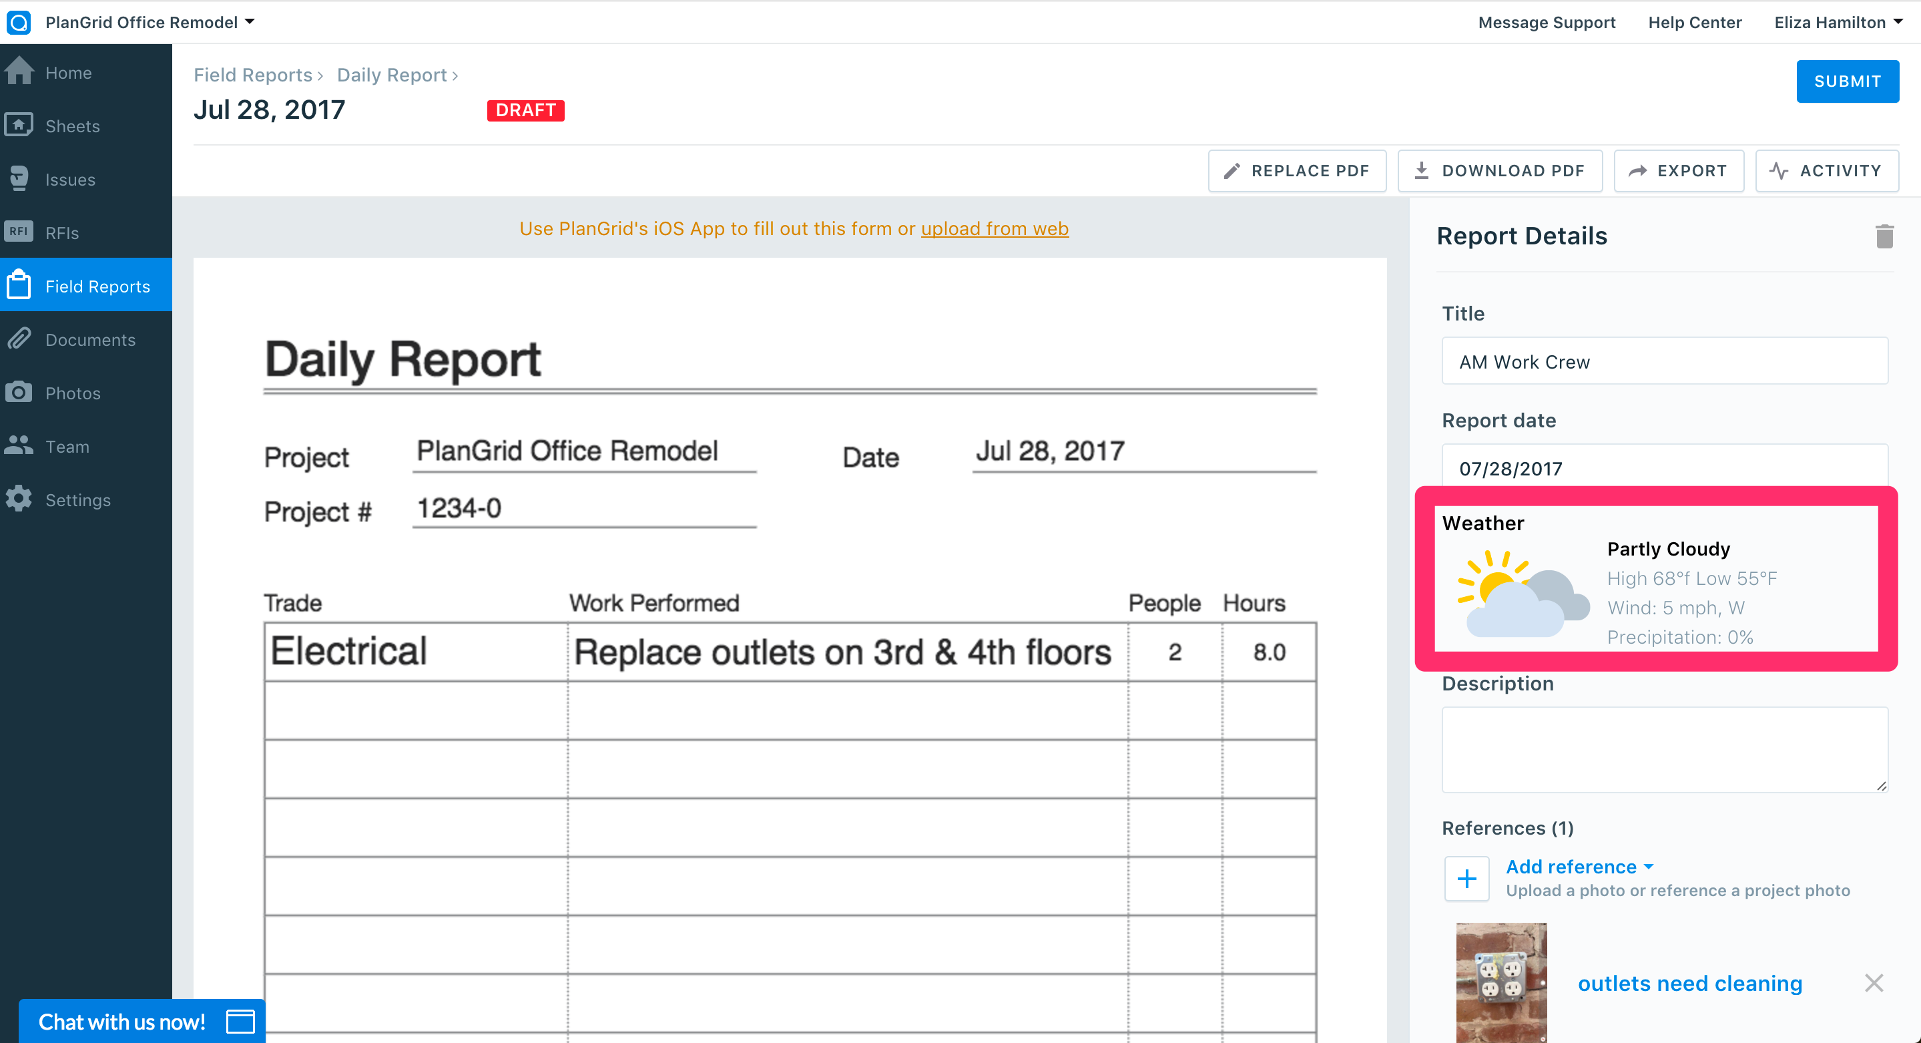Click Field Reports breadcrumb
Screen dimensions: 1921x1043
pos(253,75)
